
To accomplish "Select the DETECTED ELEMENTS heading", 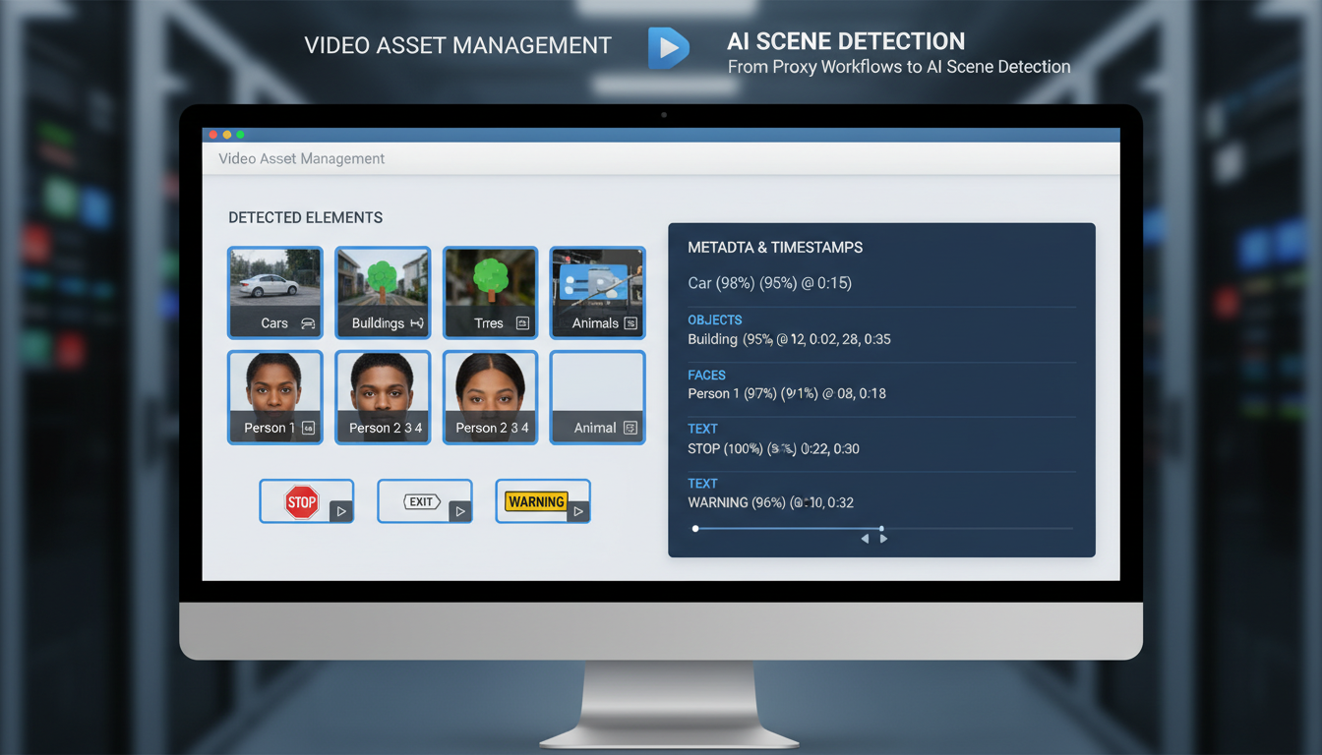I will tap(305, 217).
